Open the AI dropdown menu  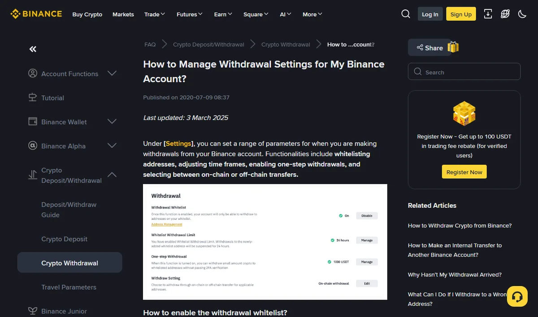coord(286,14)
